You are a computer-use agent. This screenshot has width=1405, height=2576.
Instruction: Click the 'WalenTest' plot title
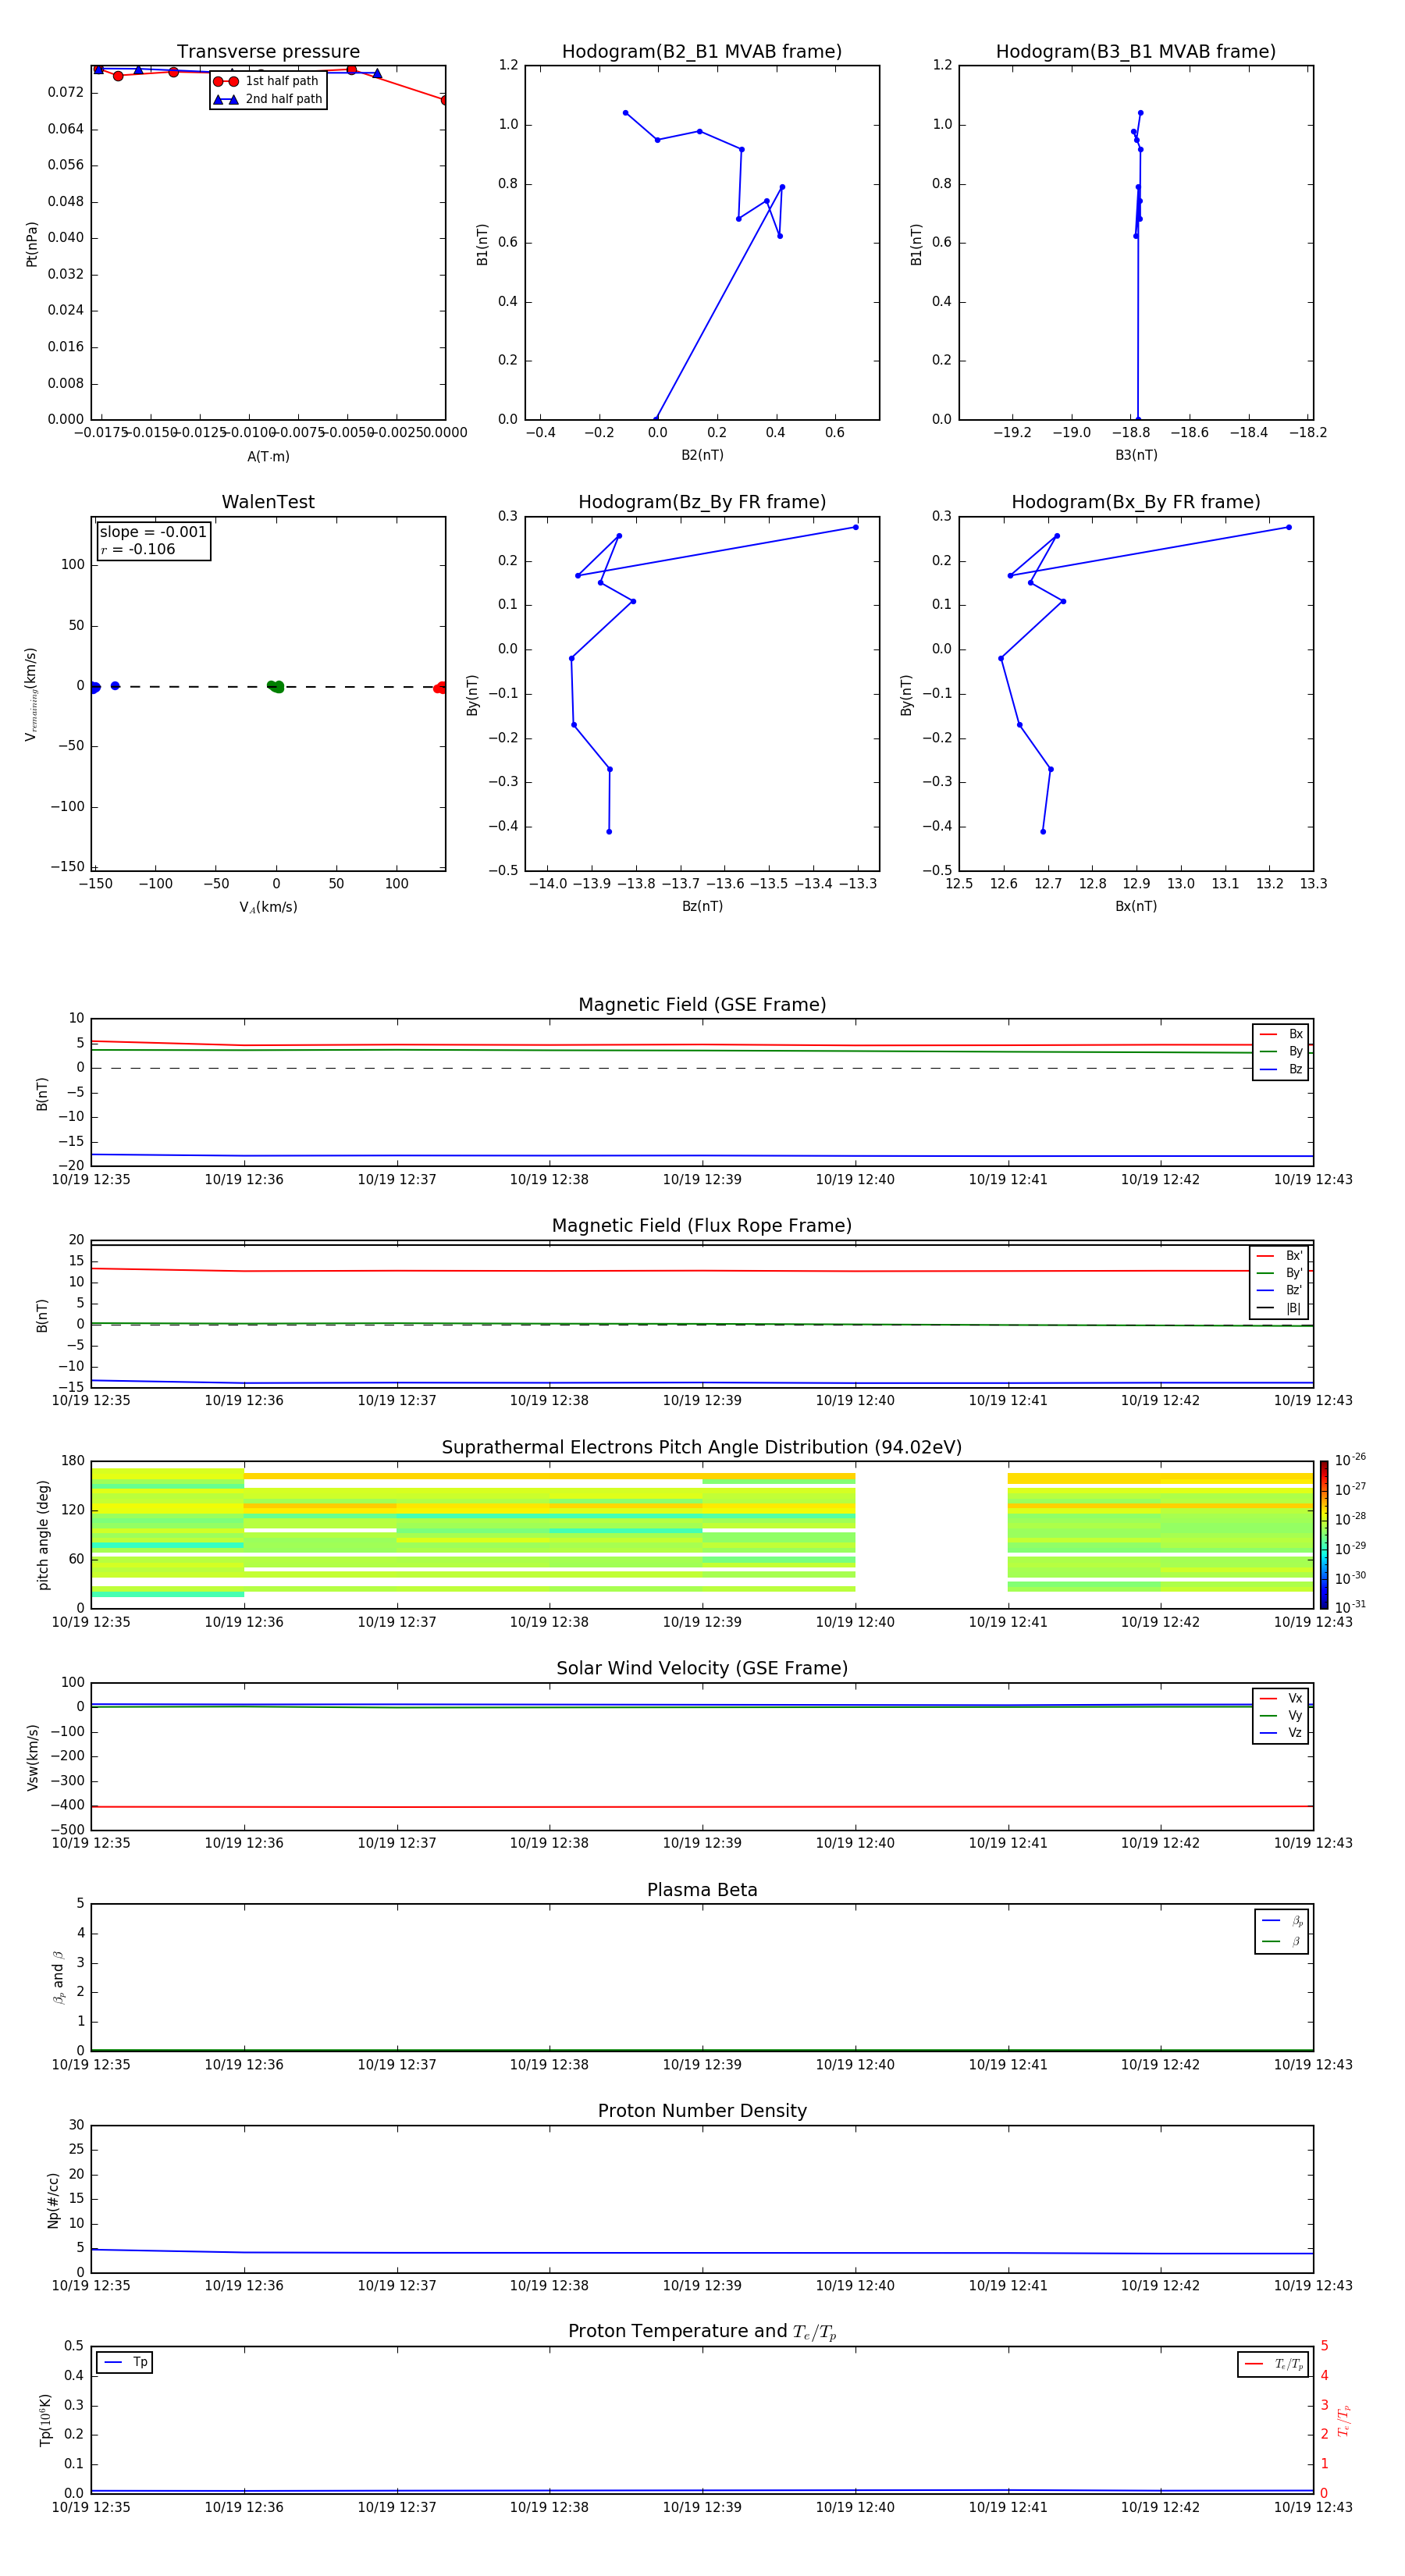coord(268,502)
